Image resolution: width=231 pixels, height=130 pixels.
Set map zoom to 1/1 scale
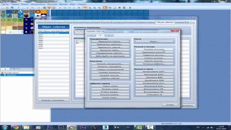point(85,8)
